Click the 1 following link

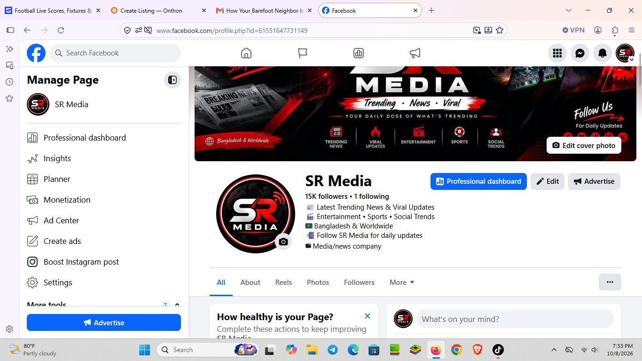(371, 196)
